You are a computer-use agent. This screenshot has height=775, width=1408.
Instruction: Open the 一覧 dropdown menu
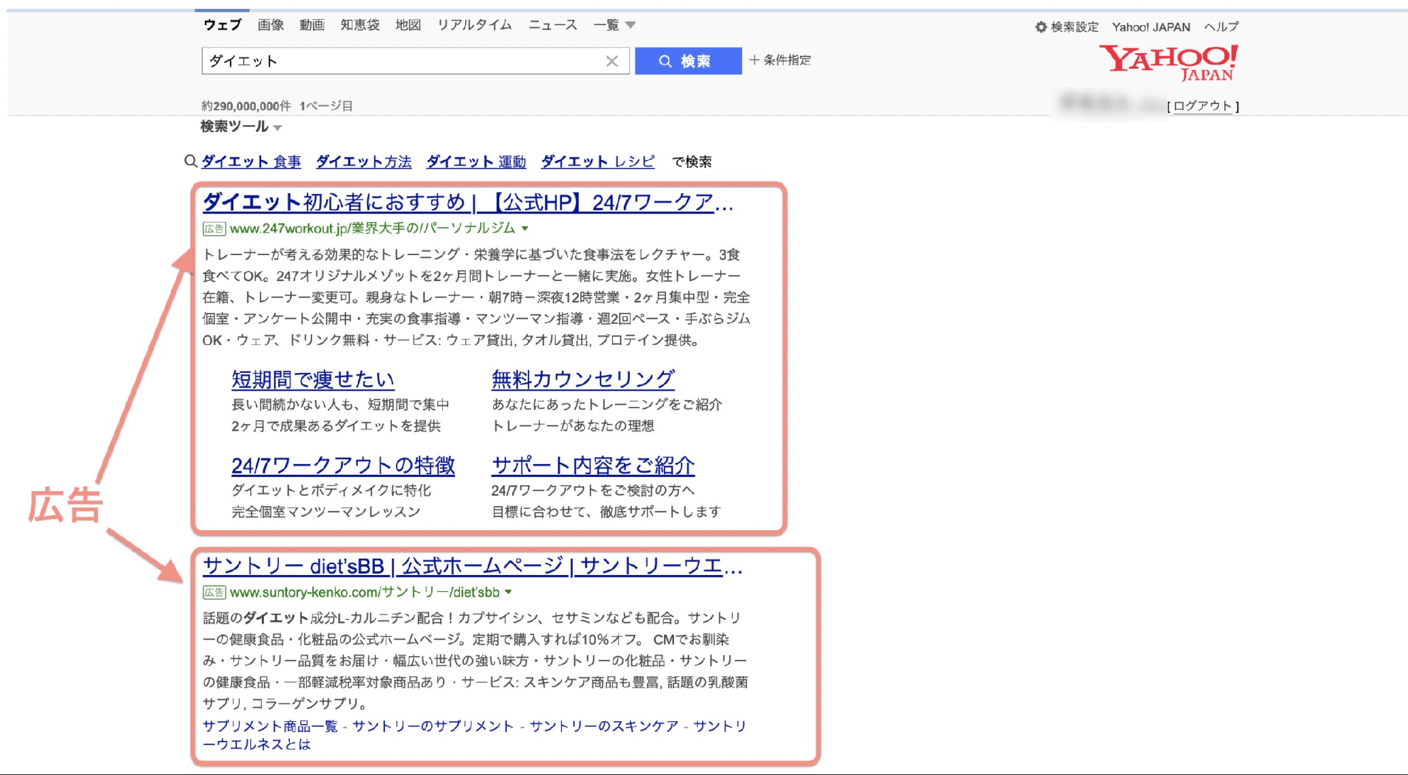coord(614,25)
